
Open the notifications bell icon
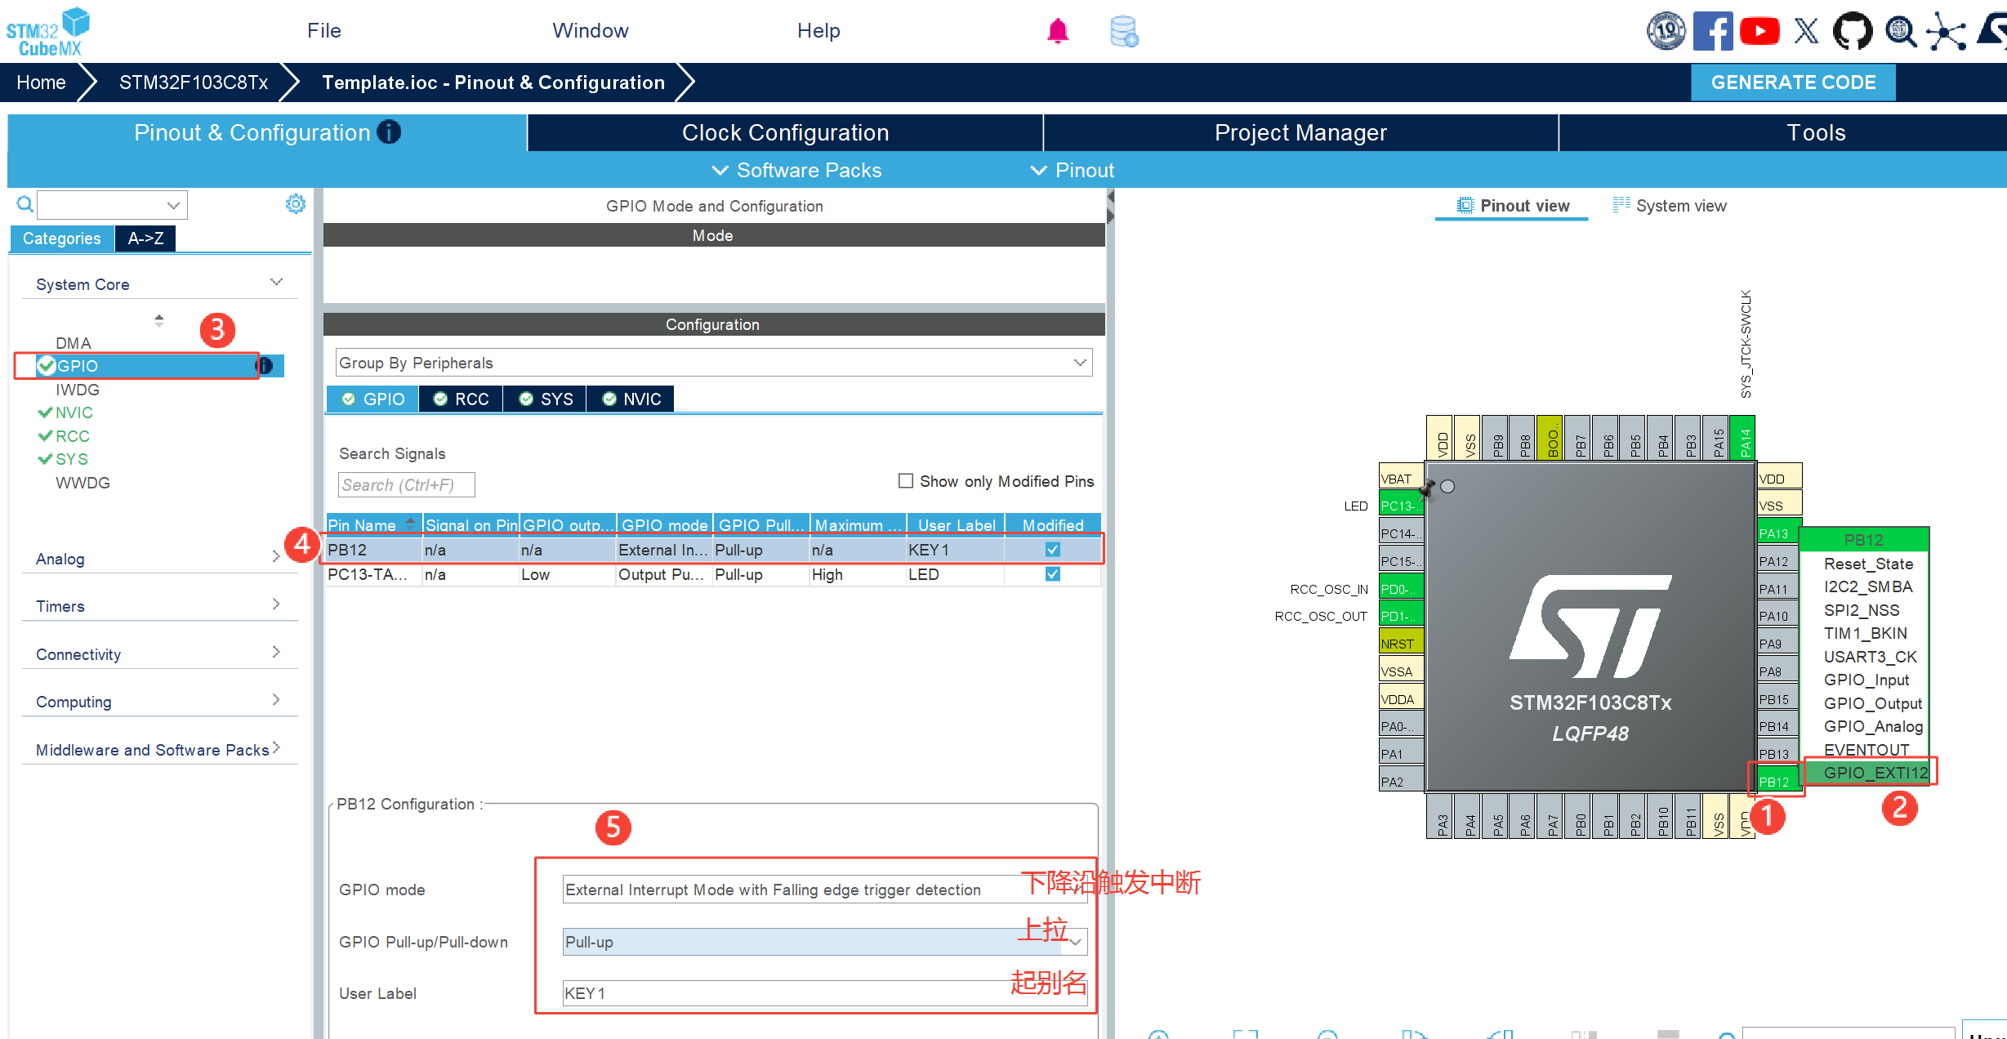1058,31
